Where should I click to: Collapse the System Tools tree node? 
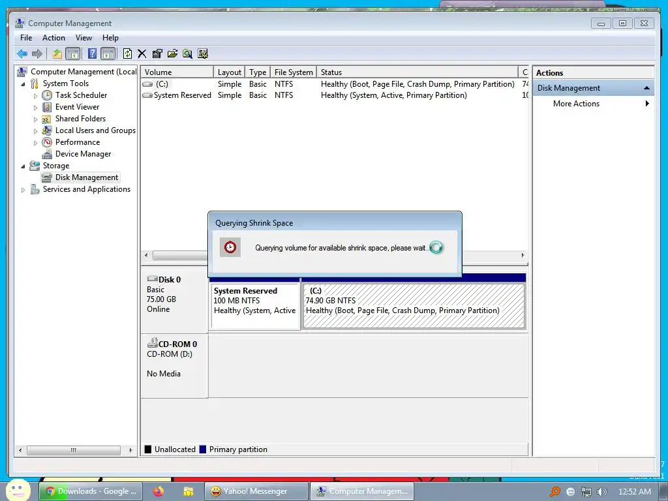23,84
